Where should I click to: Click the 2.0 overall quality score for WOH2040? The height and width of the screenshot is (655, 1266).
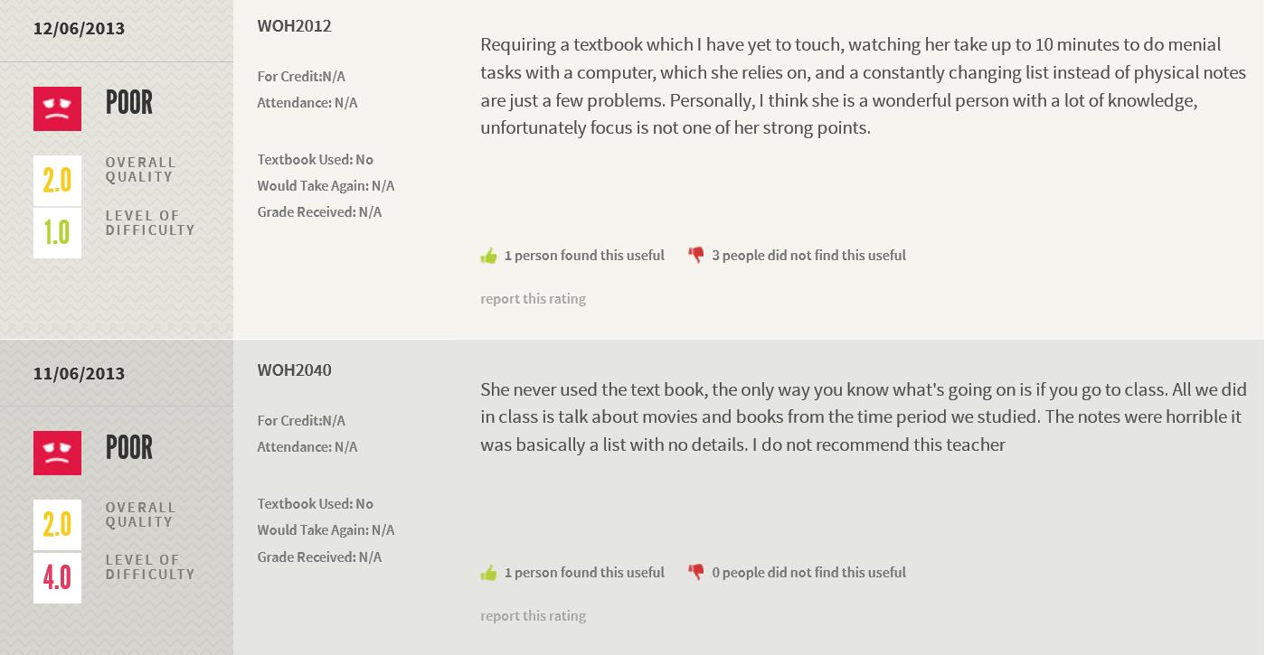tap(57, 524)
